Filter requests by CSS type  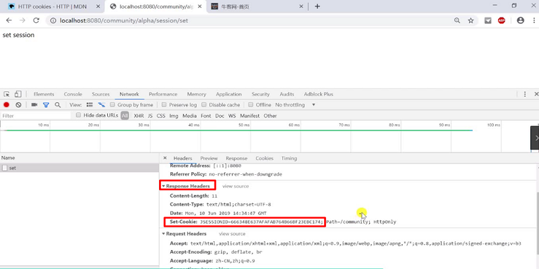pyautogui.click(x=161, y=116)
